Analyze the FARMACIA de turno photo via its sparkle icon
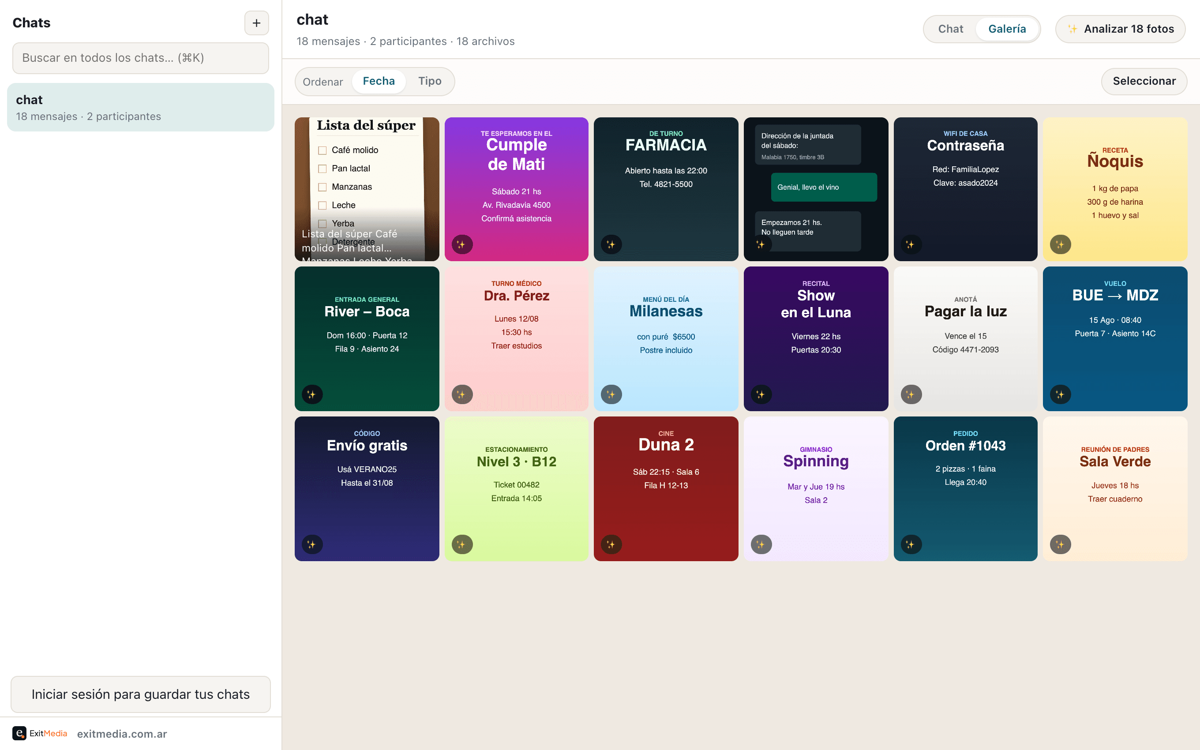This screenshot has width=1200, height=750. click(611, 244)
